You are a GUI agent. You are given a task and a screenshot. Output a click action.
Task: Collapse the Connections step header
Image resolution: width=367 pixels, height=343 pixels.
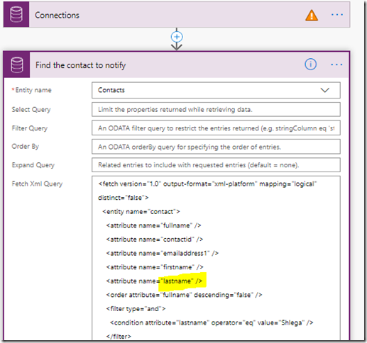tap(177, 15)
